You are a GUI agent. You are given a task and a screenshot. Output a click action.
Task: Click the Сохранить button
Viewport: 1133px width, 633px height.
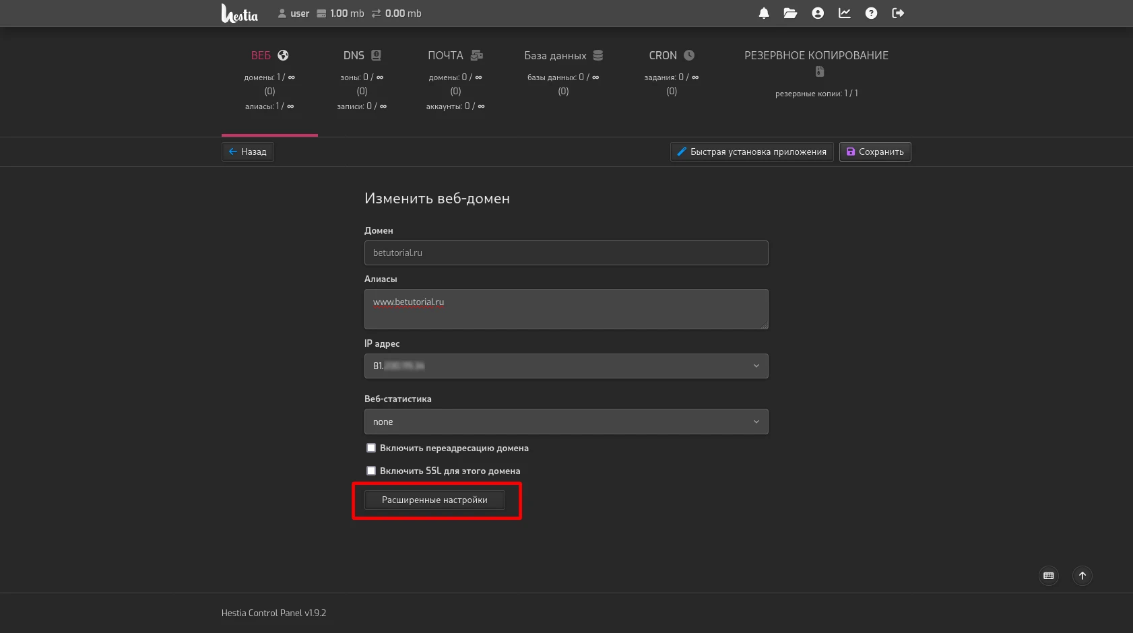(875, 152)
